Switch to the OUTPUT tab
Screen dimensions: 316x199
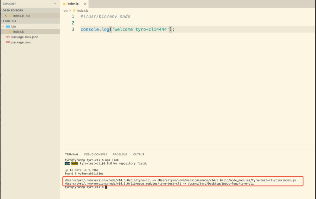[x=139, y=154]
